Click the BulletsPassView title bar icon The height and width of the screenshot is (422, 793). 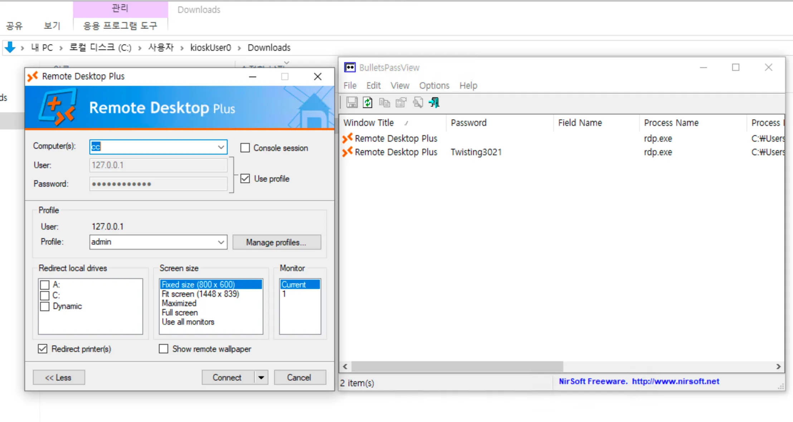[x=350, y=67]
